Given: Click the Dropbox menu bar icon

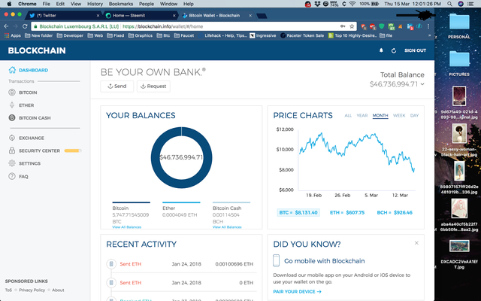Looking at the screenshot, I should click(318, 4).
